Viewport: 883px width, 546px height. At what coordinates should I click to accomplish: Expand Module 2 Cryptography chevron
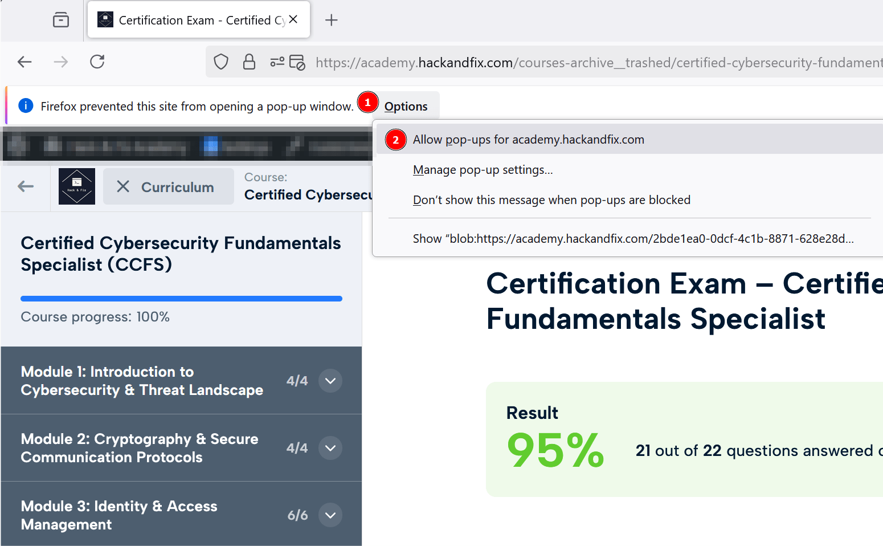tap(330, 448)
